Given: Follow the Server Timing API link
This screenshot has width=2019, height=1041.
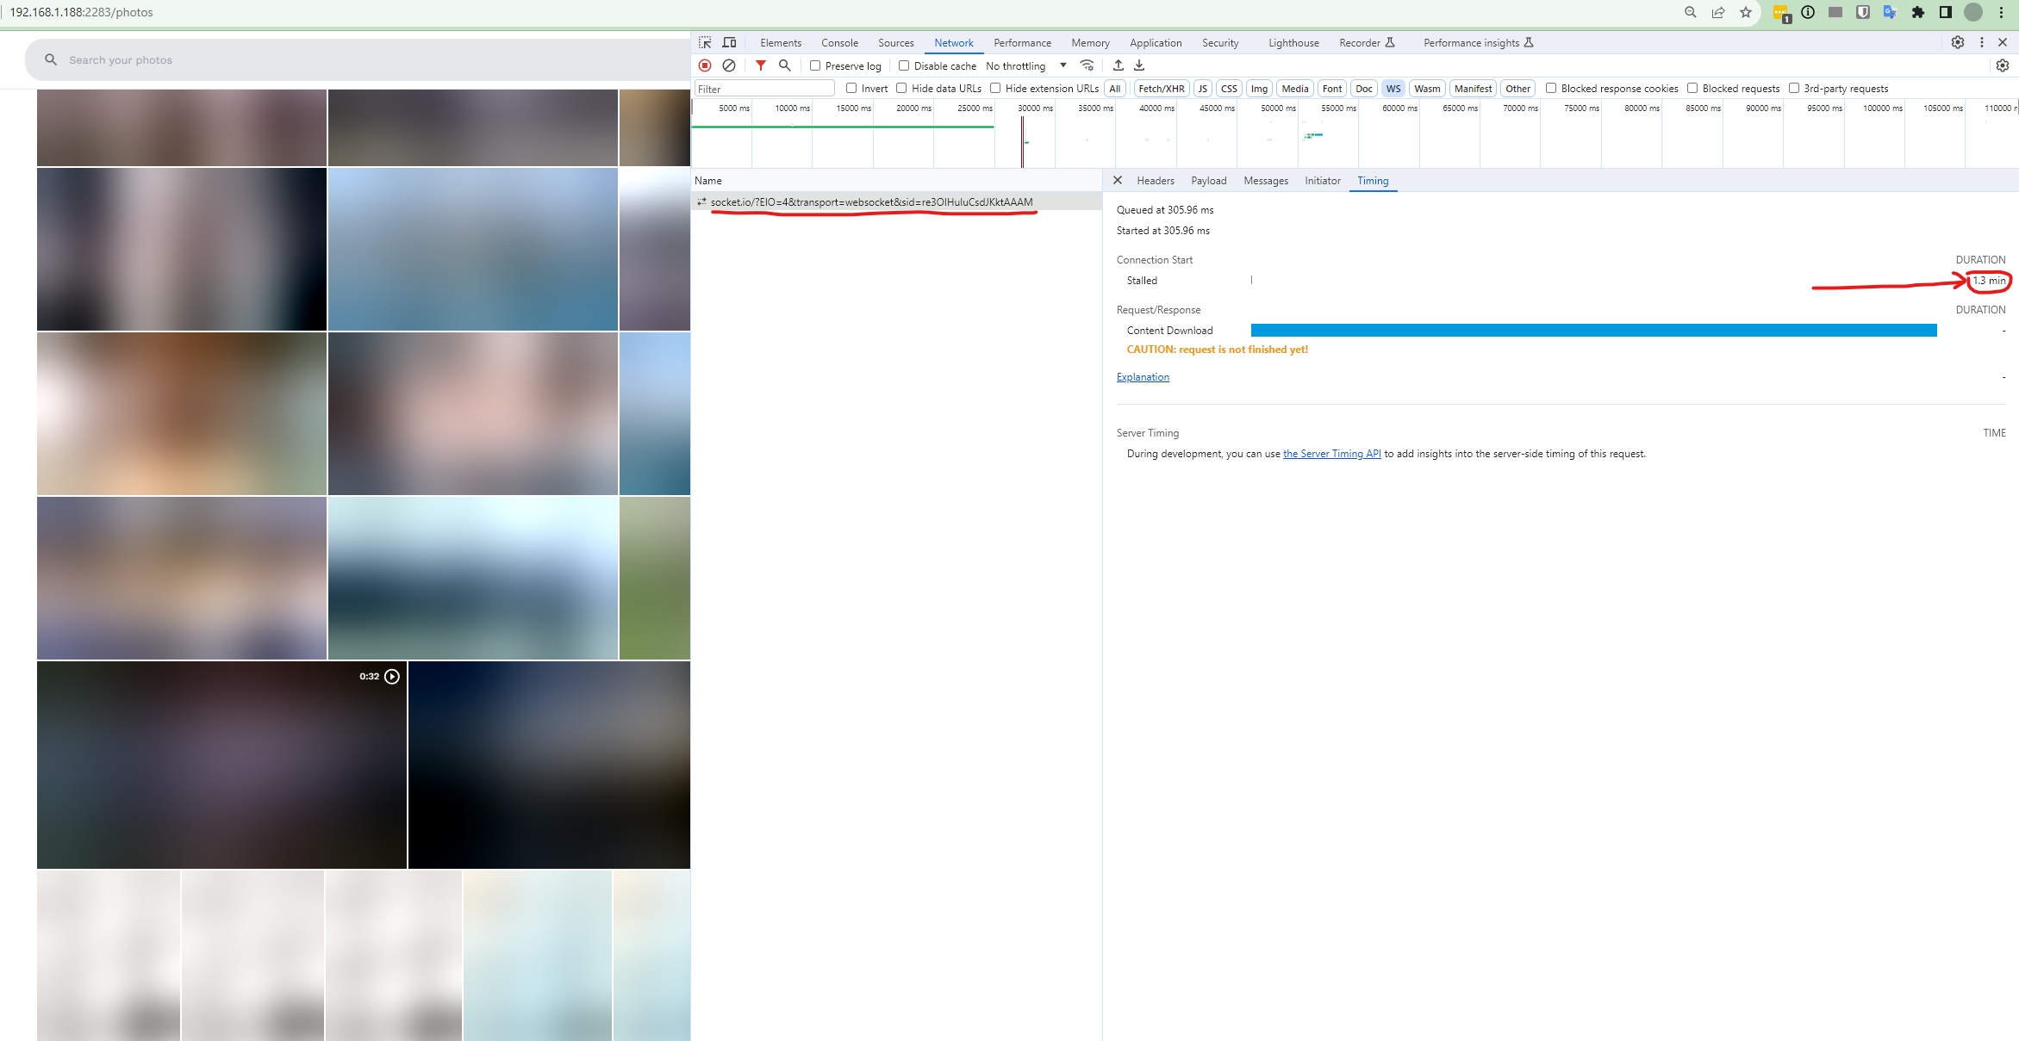Looking at the screenshot, I should click(x=1331, y=454).
